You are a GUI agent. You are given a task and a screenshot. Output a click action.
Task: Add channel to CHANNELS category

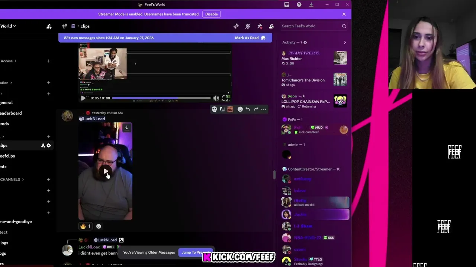[48, 179]
